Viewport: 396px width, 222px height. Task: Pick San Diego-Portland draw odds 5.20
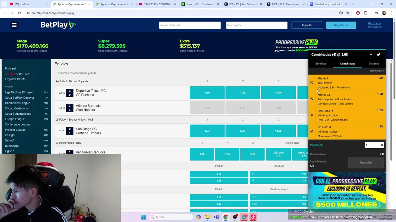[243, 131]
